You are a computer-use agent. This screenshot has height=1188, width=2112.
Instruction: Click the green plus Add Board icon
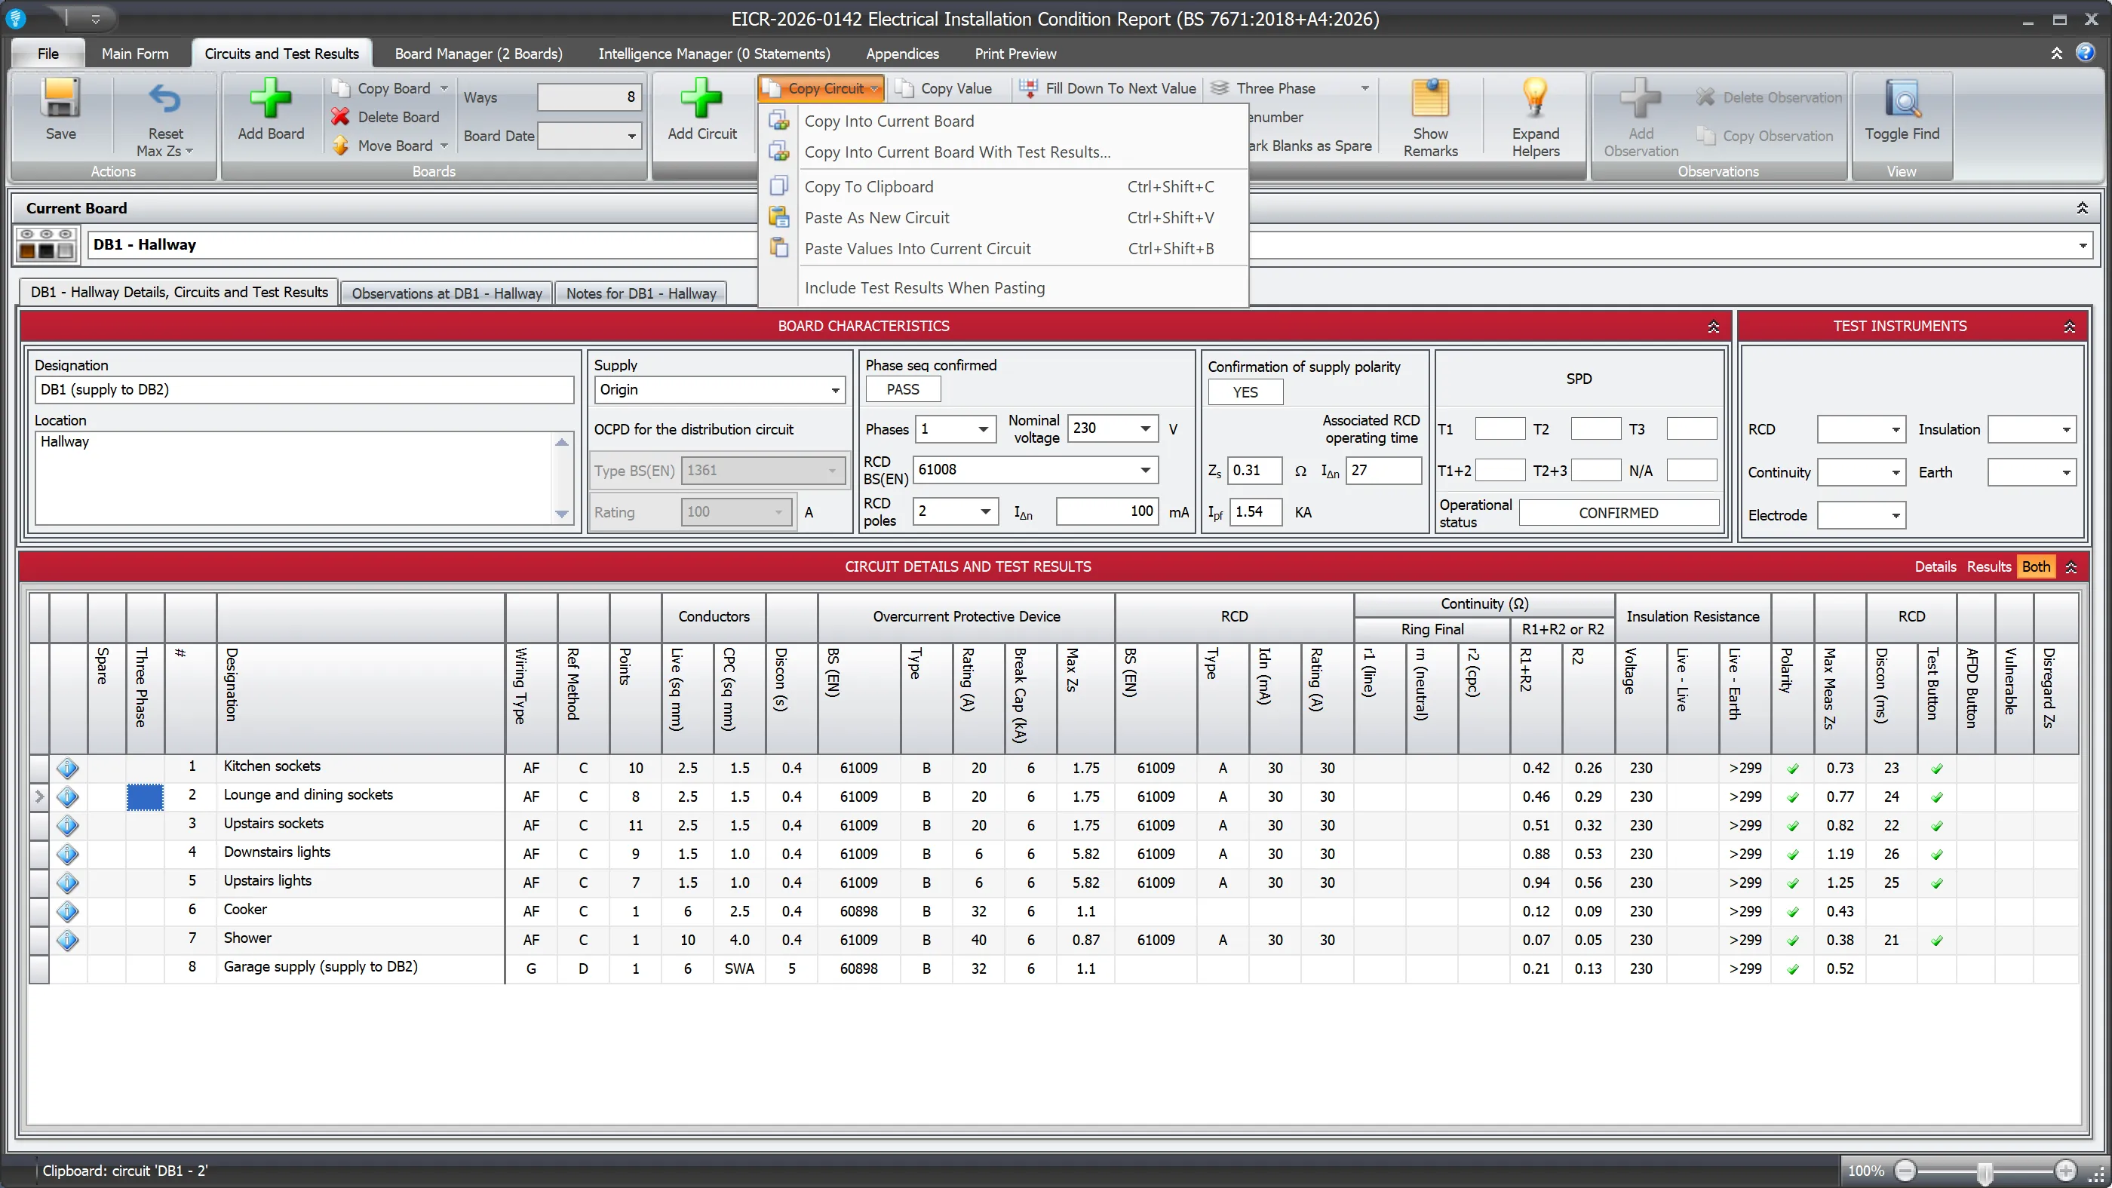[271, 98]
